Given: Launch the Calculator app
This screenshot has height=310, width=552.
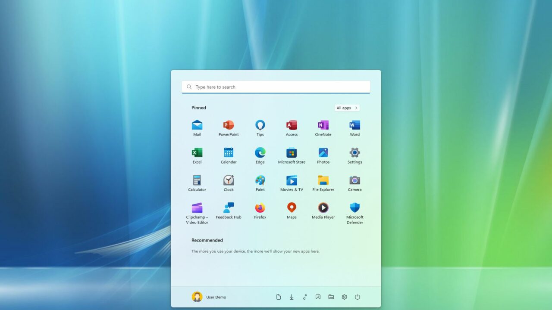Looking at the screenshot, I should point(197,183).
